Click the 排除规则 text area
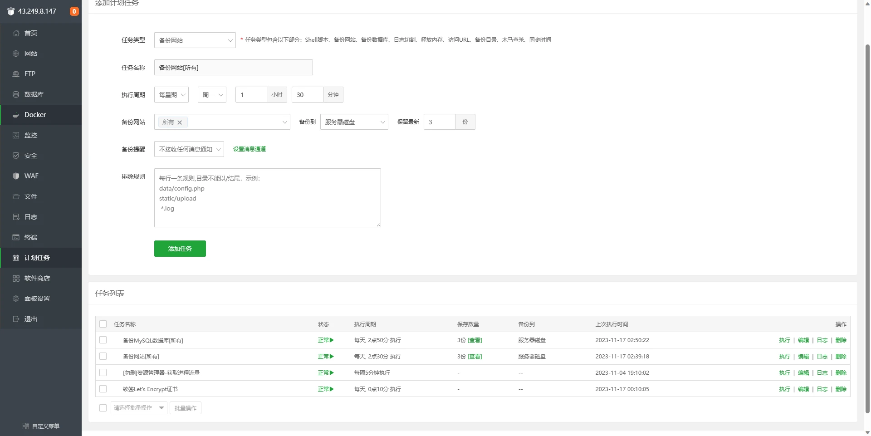 pos(267,198)
